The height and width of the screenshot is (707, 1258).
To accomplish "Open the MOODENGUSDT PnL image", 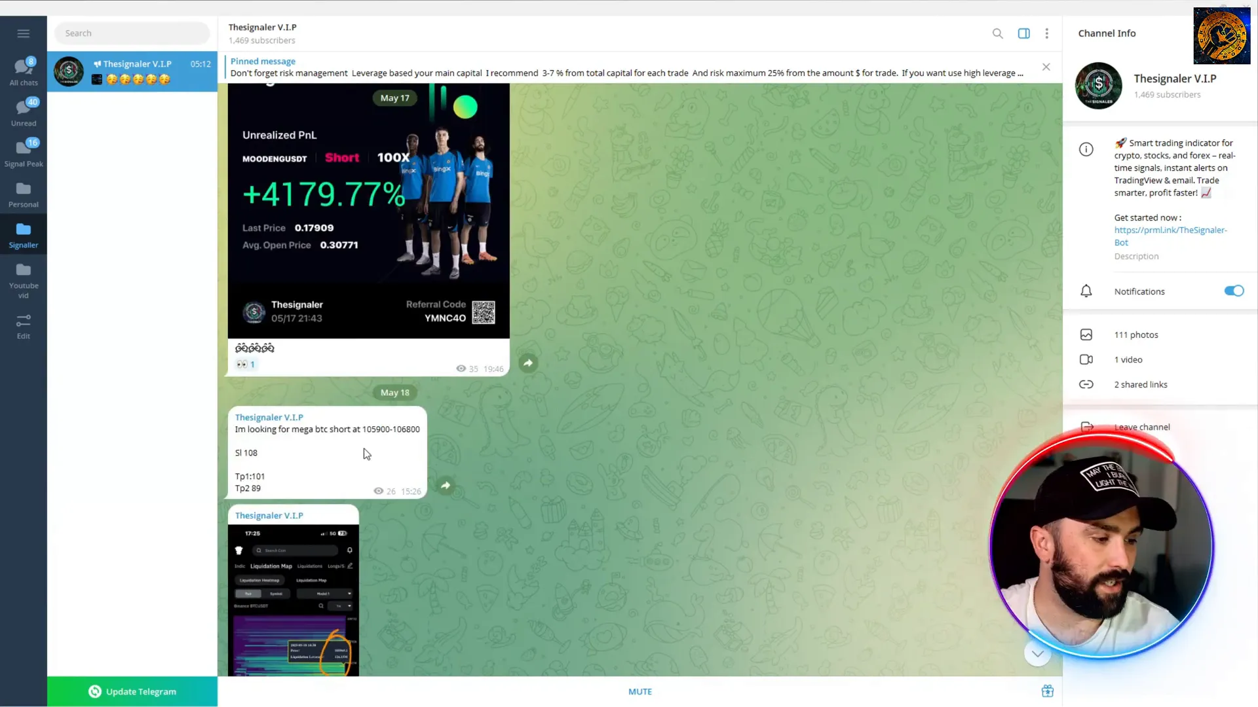I will [368, 210].
